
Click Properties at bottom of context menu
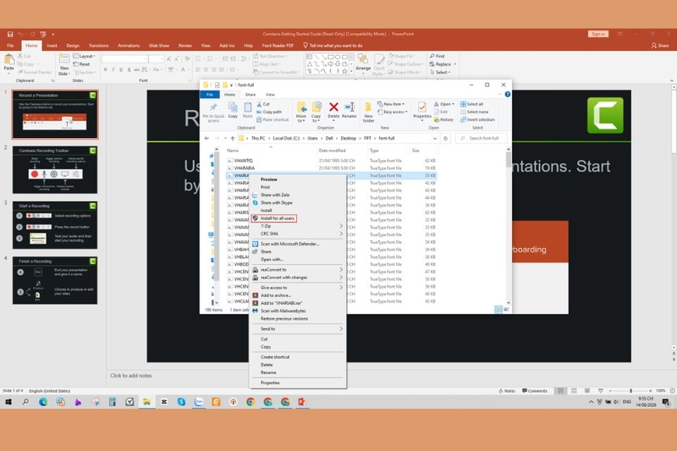270,382
